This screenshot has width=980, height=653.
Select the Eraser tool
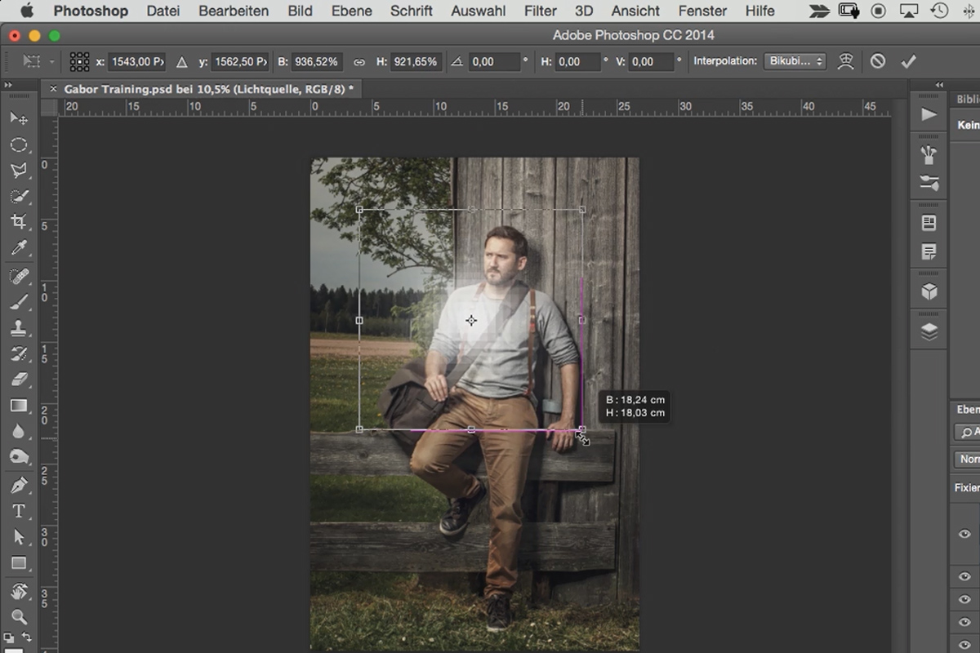click(x=19, y=380)
